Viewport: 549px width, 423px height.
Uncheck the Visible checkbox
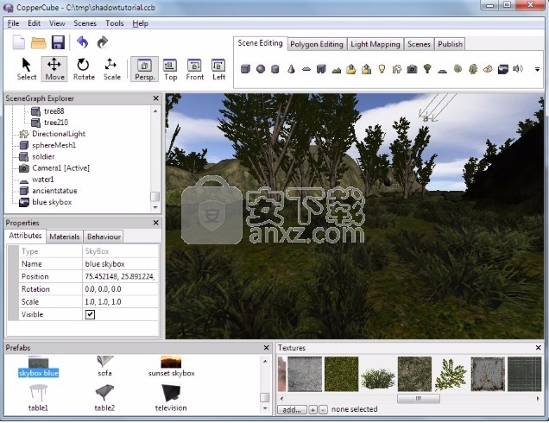click(90, 315)
